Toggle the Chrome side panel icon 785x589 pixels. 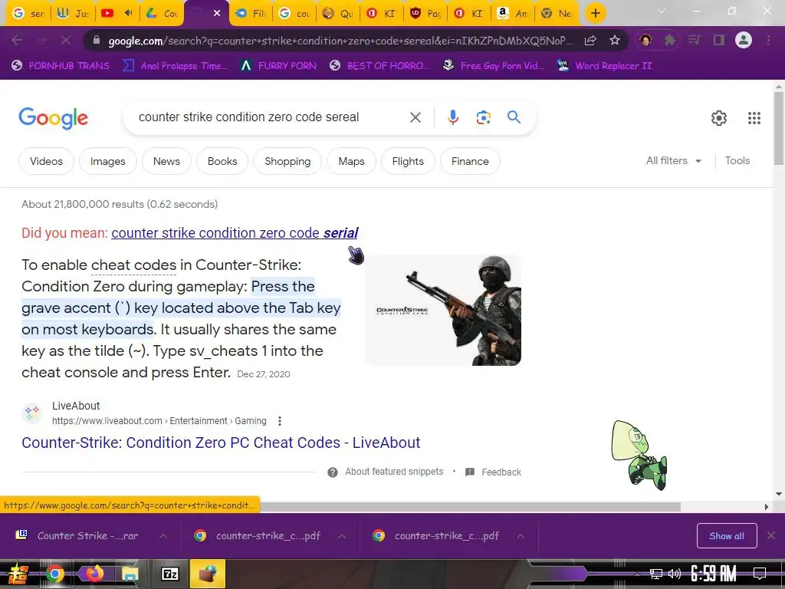point(719,40)
